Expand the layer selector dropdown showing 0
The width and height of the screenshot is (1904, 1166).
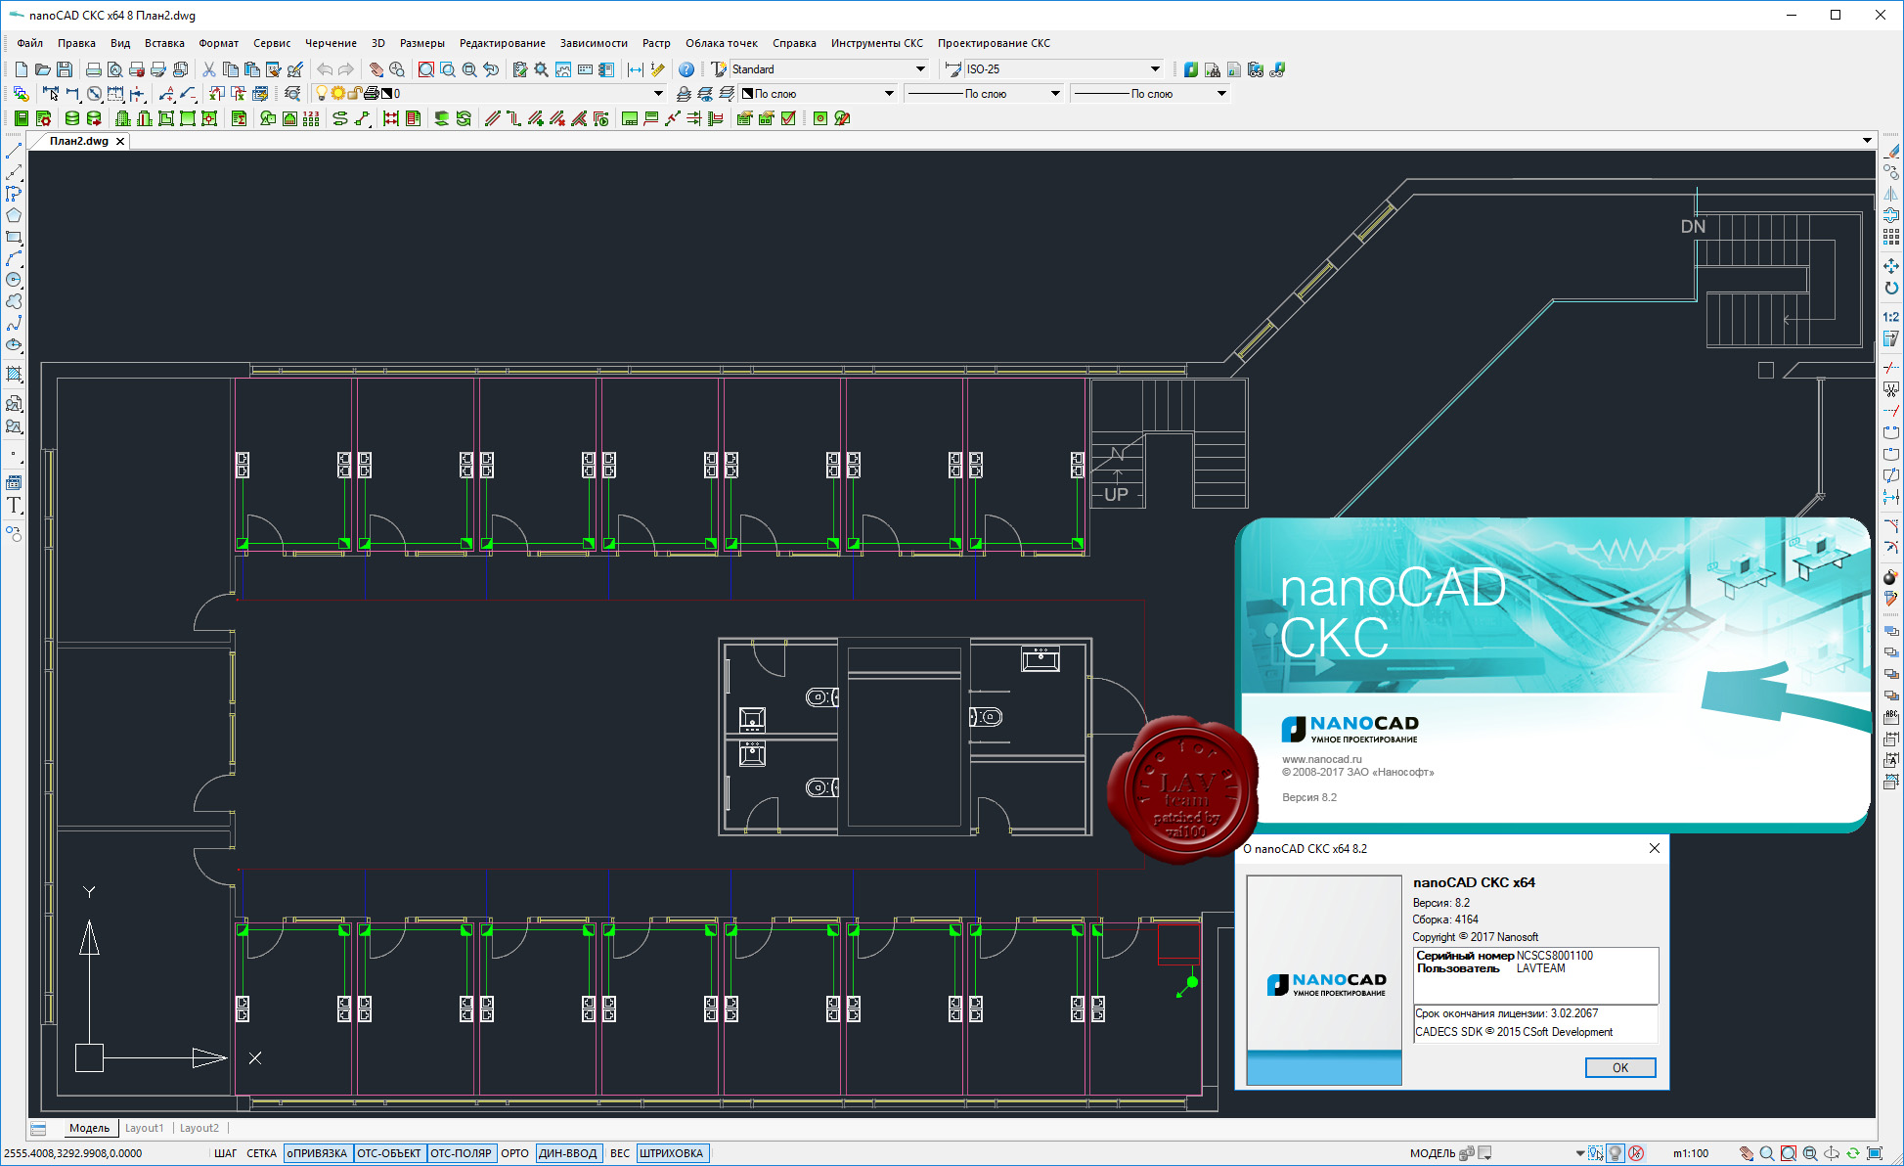(658, 94)
